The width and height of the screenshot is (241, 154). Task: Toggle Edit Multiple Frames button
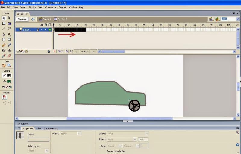(67, 51)
